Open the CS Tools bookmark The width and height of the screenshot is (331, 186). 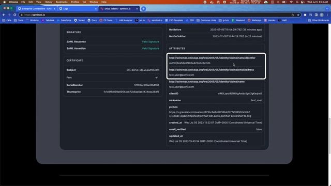(x=106, y=21)
